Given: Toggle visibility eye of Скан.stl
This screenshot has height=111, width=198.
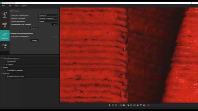Looking at the screenshot, I should (x=6, y=64).
